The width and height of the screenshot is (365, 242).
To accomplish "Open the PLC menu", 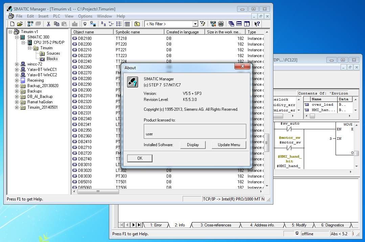I will tap(56, 16).
